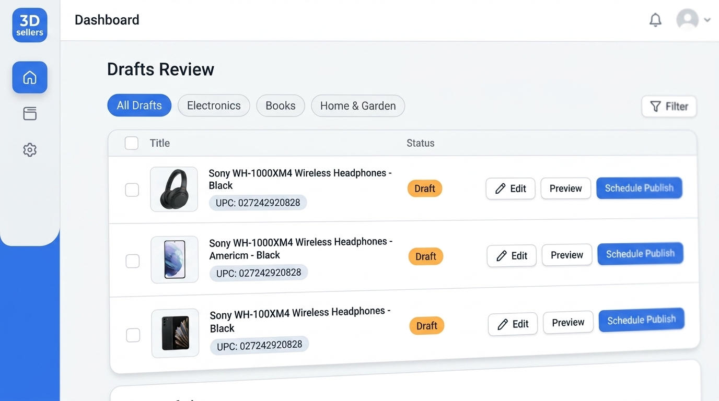This screenshot has width=719, height=401.
Task: Open the notifications bell
Action: tap(655, 20)
